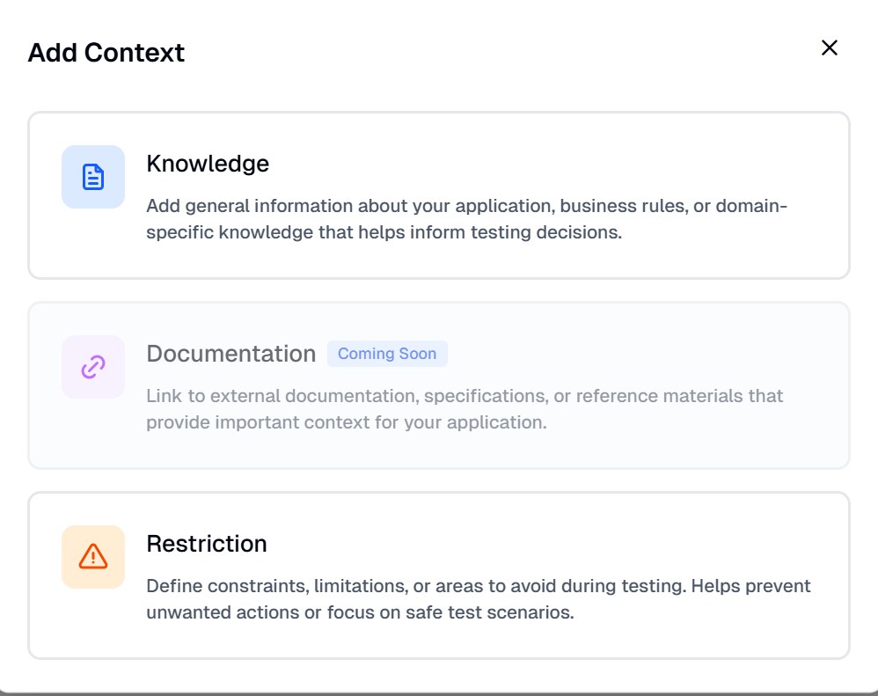The width and height of the screenshot is (878, 696).
Task: Click the Knowledge card description text
Action: click(466, 220)
